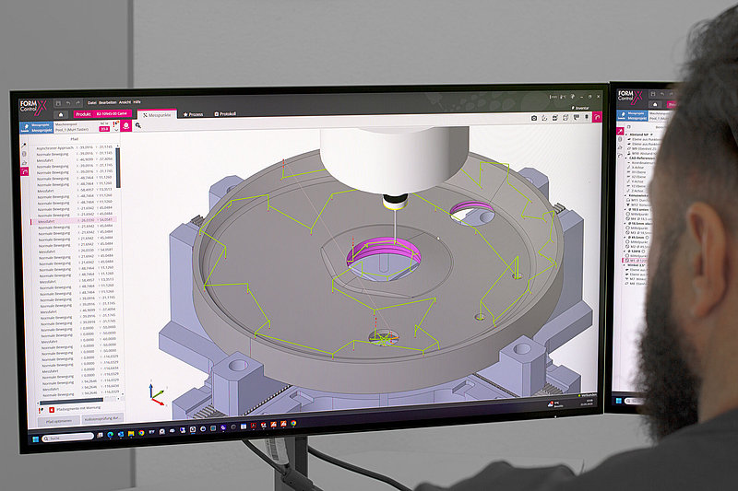
Task: Click the view icon right of camera
Action: [544, 118]
